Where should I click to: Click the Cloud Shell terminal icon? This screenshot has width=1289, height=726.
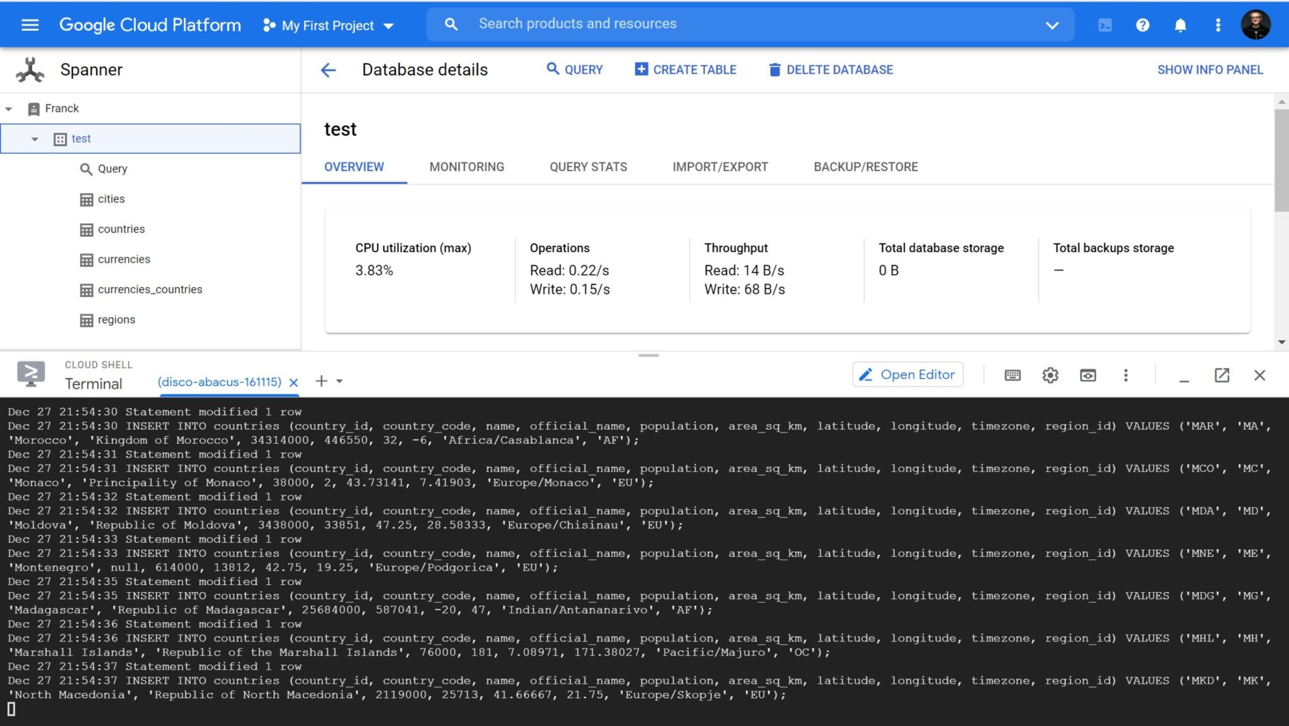30,374
